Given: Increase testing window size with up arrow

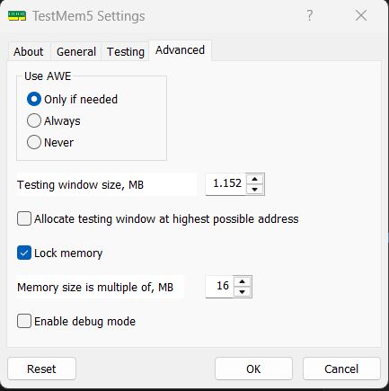Looking at the screenshot, I should click(255, 179).
